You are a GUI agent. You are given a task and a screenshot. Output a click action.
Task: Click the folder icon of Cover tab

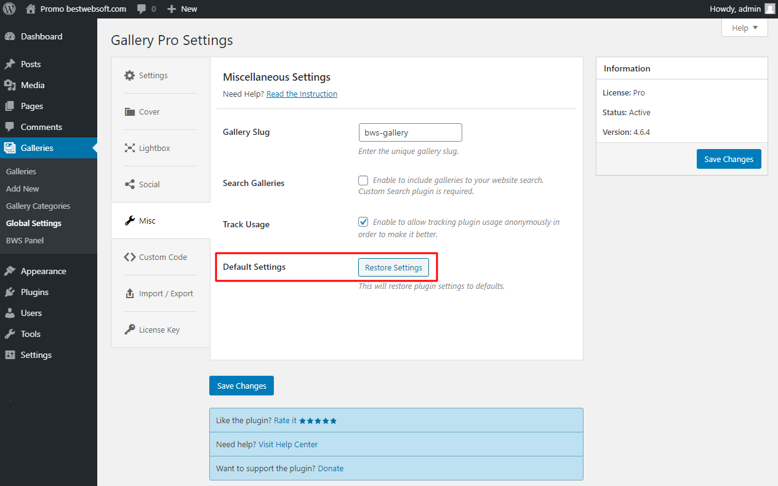click(129, 111)
